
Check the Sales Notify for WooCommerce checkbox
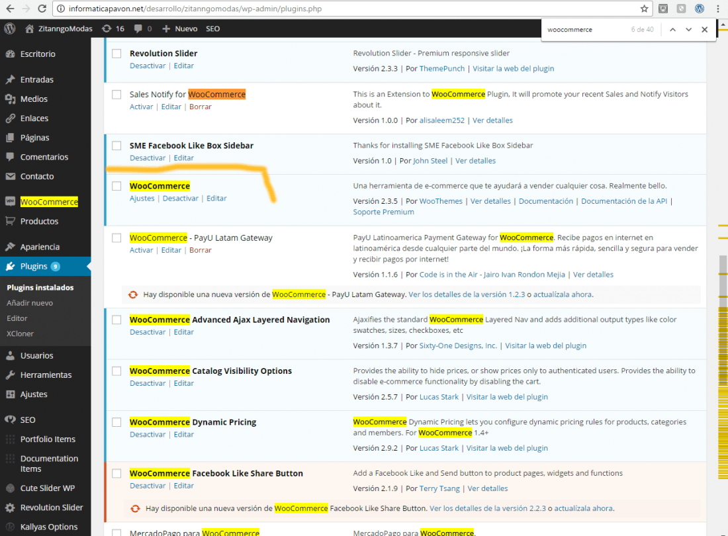pyautogui.click(x=116, y=95)
